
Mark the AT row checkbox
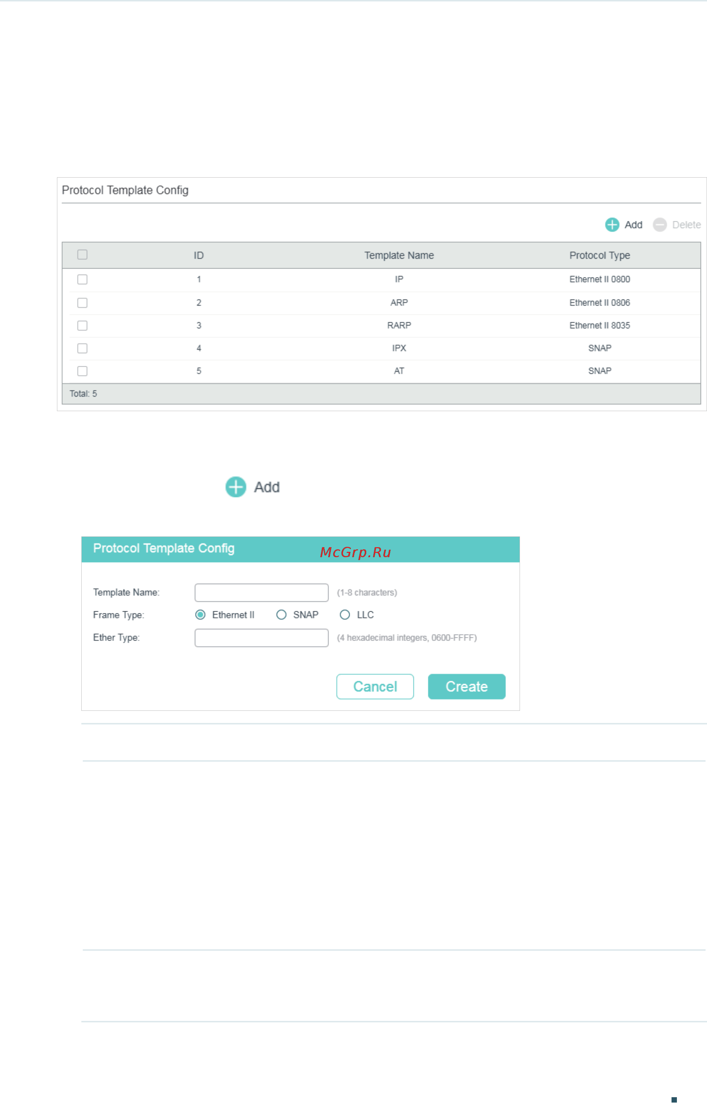click(x=82, y=371)
